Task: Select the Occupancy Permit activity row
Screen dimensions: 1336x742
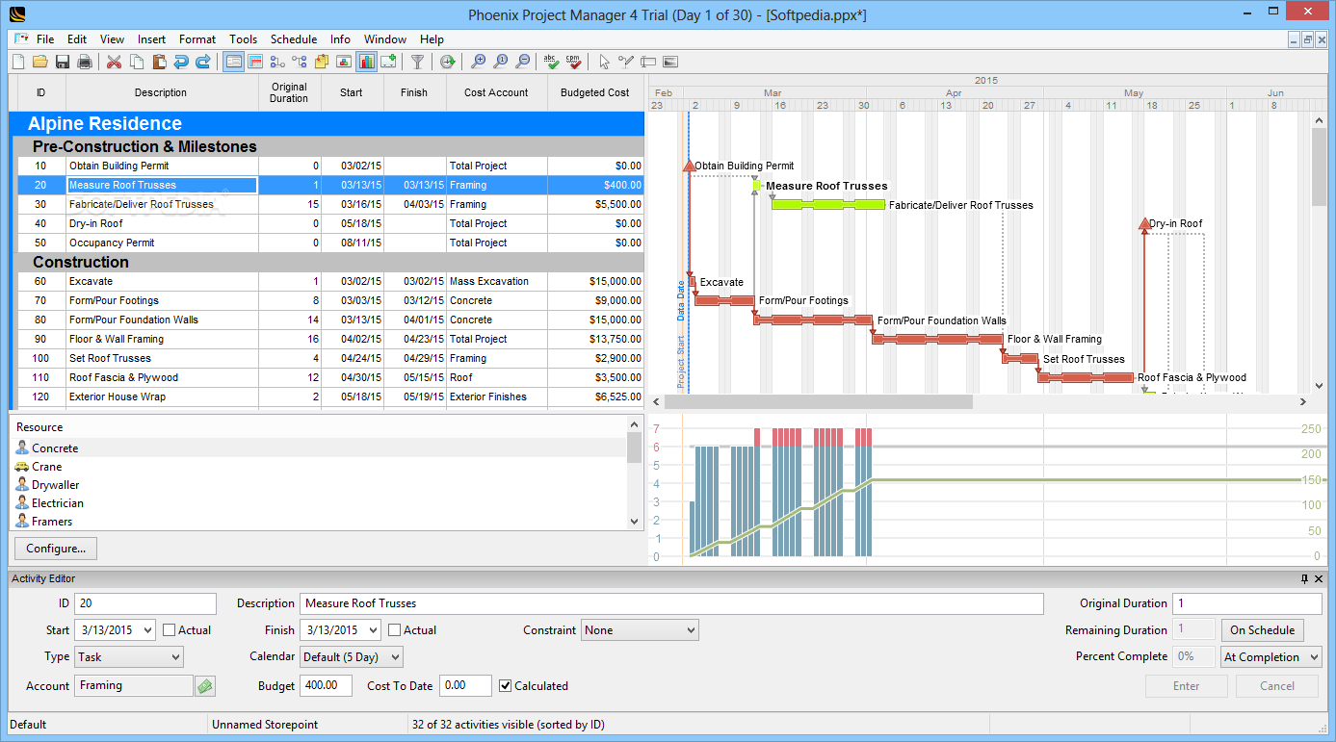Action: 330,243
